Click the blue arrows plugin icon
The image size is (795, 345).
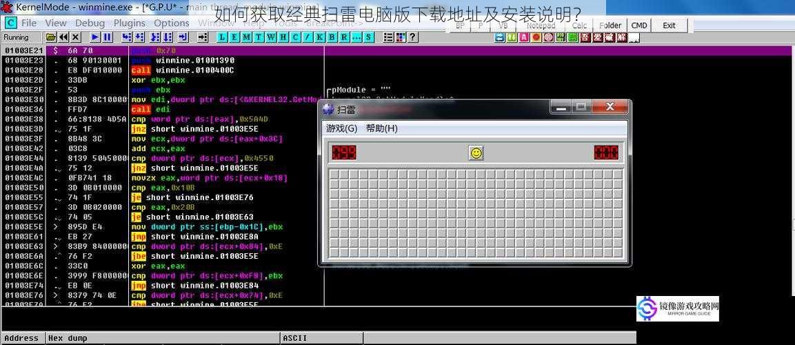[499, 37]
